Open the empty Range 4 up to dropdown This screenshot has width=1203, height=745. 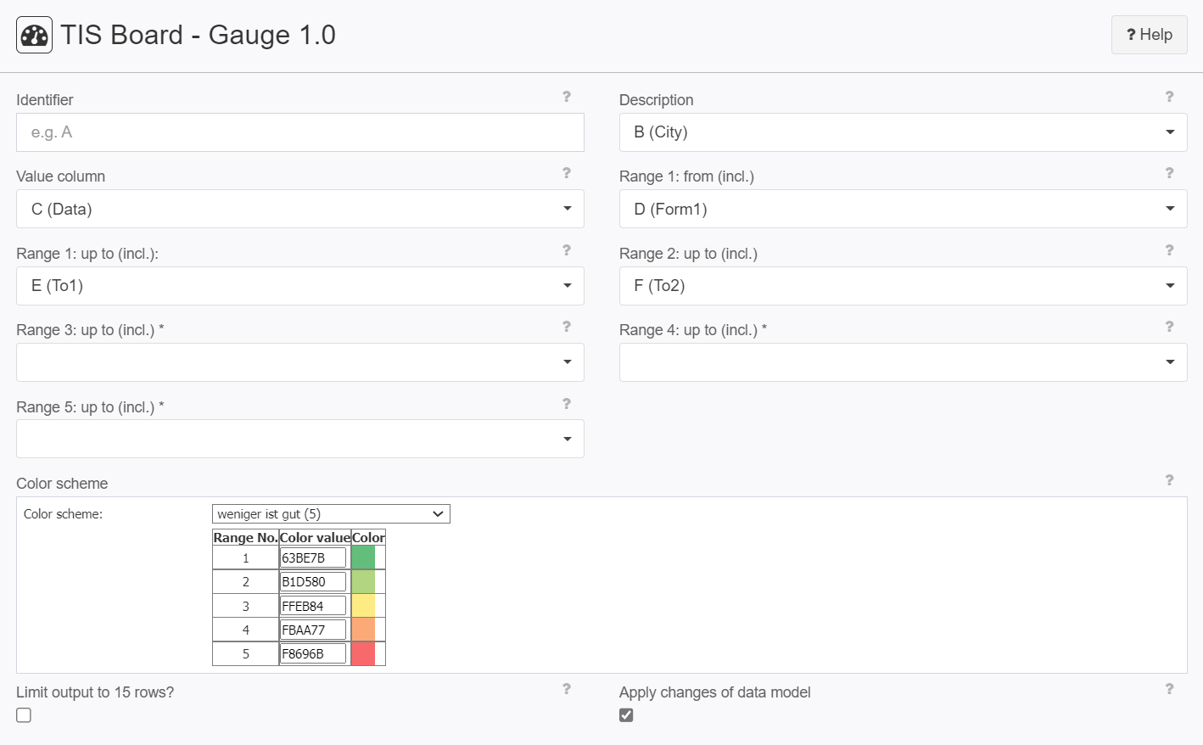903,362
